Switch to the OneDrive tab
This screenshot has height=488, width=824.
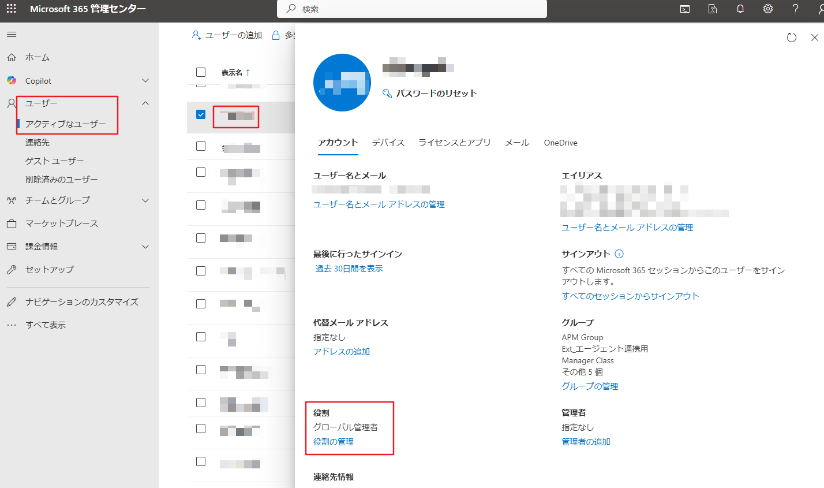pos(560,143)
